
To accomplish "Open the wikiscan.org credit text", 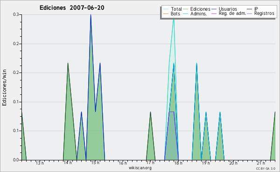I will point(140,168).
